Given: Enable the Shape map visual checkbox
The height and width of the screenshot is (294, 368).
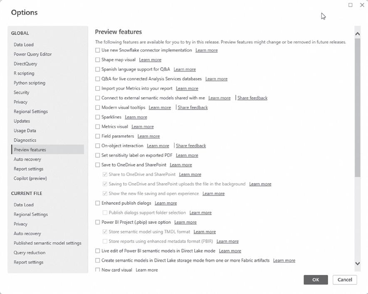Looking at the screenshot, I should point(98,60).
